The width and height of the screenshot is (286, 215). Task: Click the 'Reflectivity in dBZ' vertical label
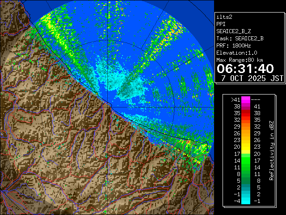[x=271, y=150]
